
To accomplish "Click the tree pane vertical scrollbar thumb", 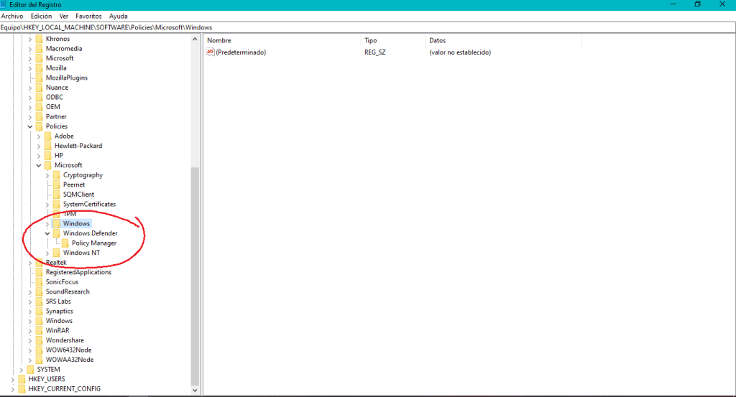I will click(195, 276).
